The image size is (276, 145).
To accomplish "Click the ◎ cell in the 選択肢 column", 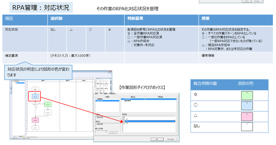I will (114, 39).
